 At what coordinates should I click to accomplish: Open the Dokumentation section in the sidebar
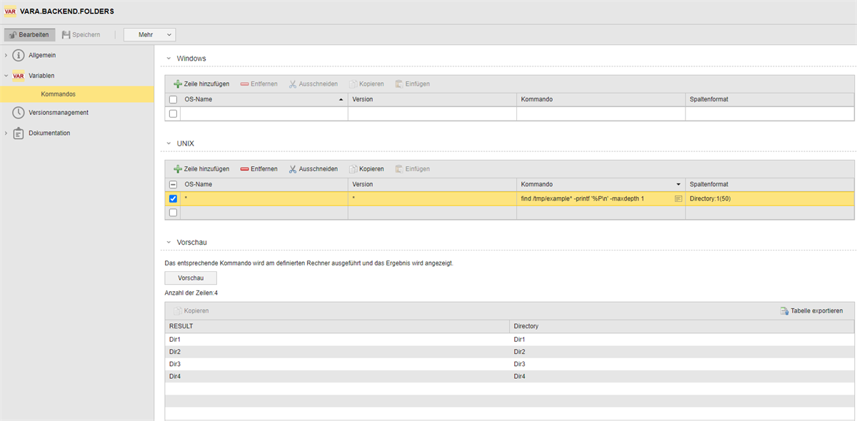(50, 133)
